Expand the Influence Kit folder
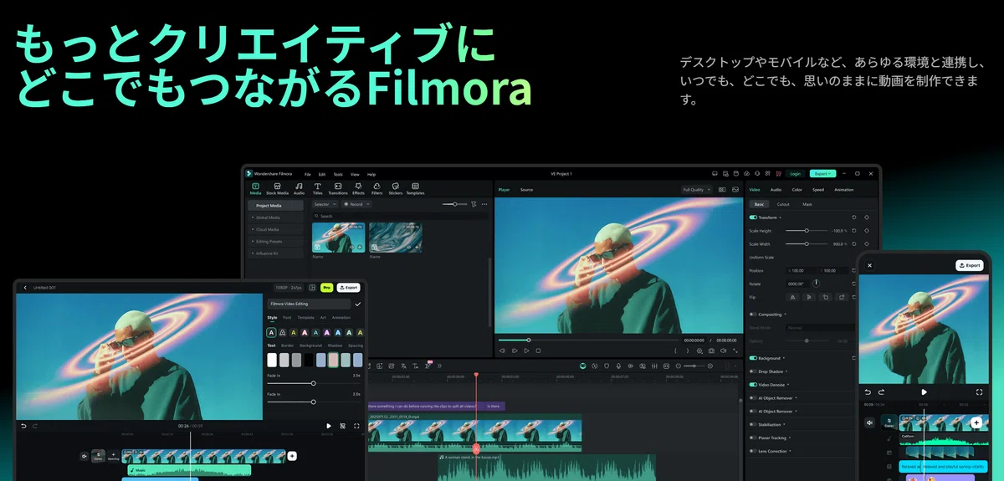Screen dimensions: 1004x481 coord(274,253)
